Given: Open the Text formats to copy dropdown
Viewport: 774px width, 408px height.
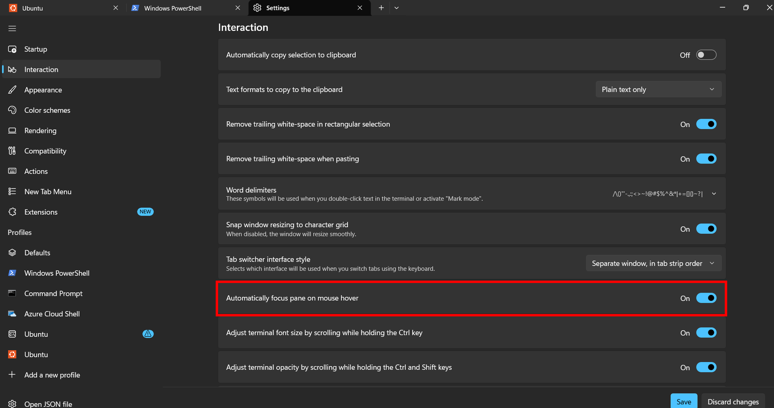Looking at the screenshot, I should (658, 89).
